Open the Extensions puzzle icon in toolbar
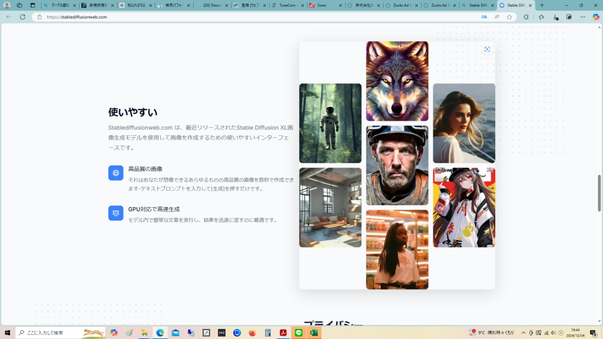The image size is (603, 339). pos(526,17)
